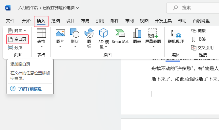The height and width of the screenshot is (130, 219).
Task: Click the 屏幕截图 screenshot icon
Action: tap(153, 33)
